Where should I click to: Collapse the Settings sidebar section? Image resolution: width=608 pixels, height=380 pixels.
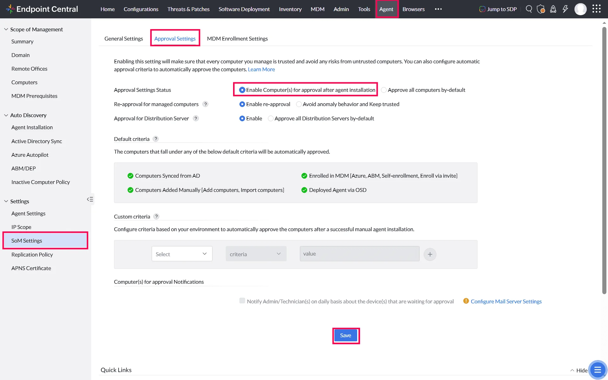click(x=6, y=201)
